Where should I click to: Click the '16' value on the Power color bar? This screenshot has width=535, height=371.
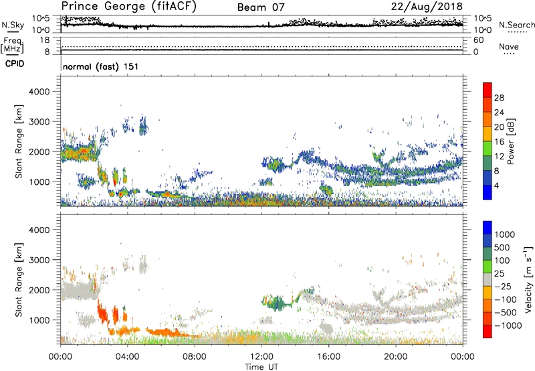tap(499, 142)
